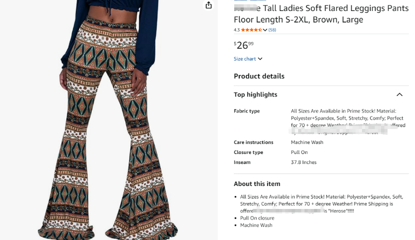Click the Fabric type label
Screen dimensions: 415x240
(247, 111)
